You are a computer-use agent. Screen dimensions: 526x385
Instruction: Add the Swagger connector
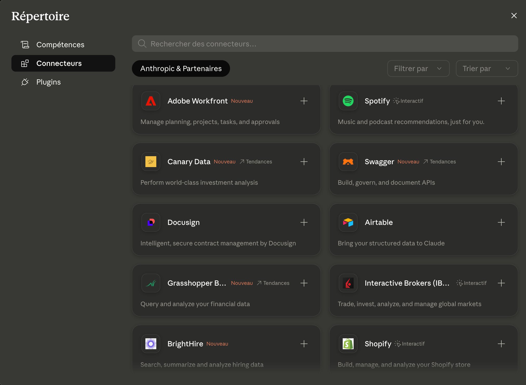coord(501,162)
